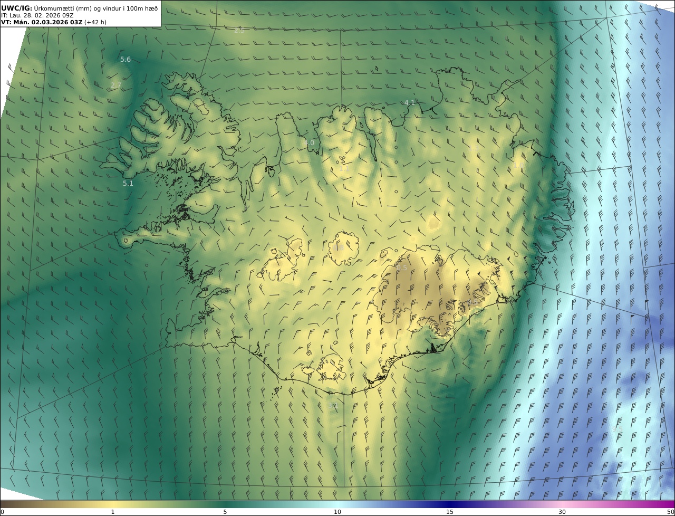675x516 pixels.
Task: Click the 50 tick label on the color scale
Action: 671,512
